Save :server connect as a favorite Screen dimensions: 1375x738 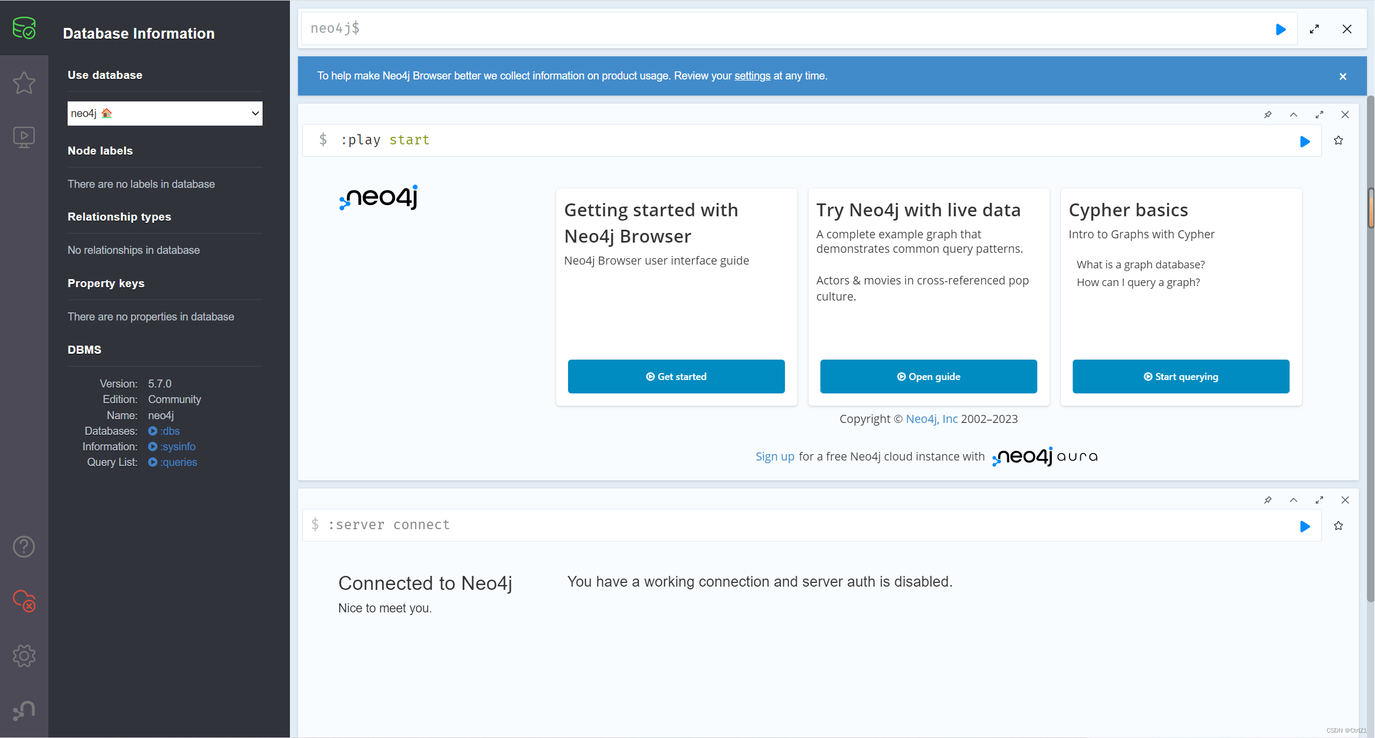point(1338,526)
